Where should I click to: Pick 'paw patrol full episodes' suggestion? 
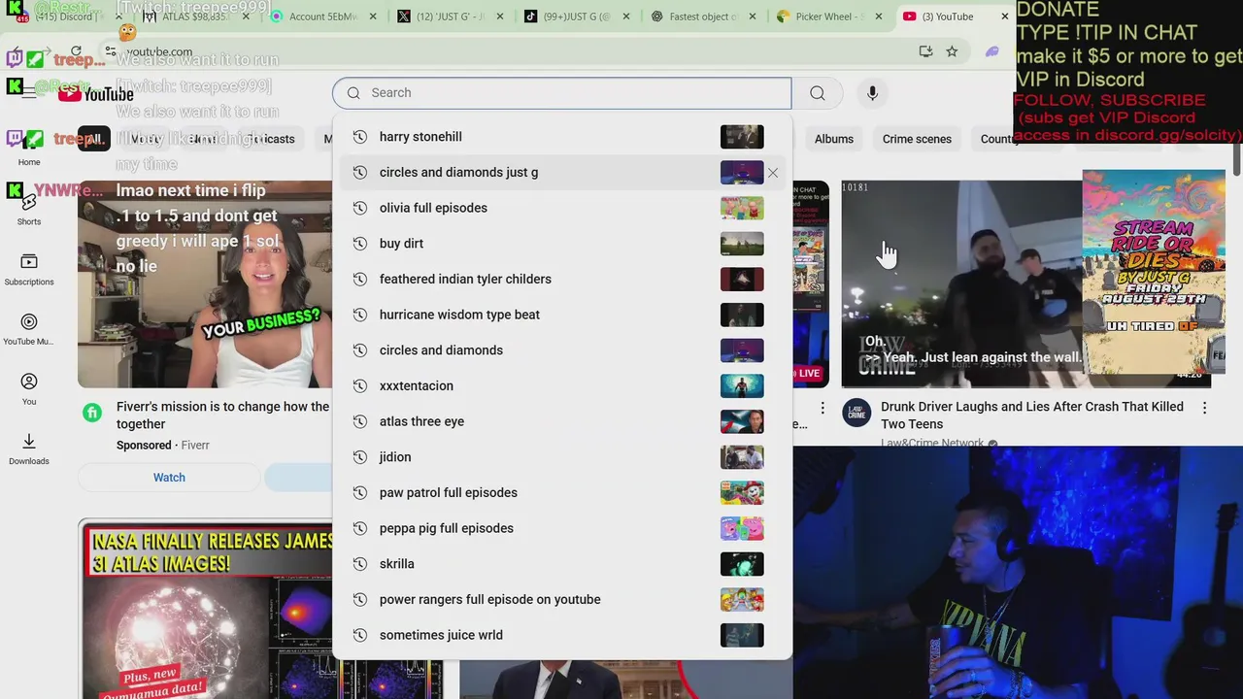pos(561,492)
